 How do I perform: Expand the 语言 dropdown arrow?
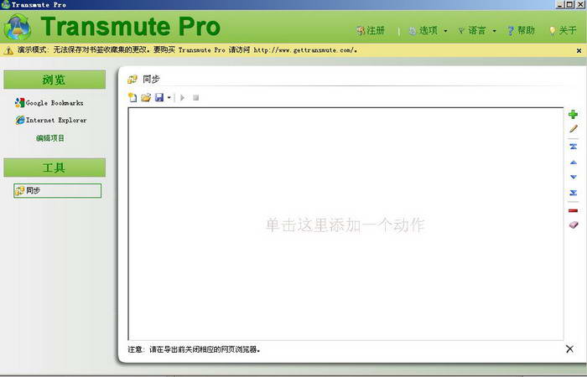[494, 31]
